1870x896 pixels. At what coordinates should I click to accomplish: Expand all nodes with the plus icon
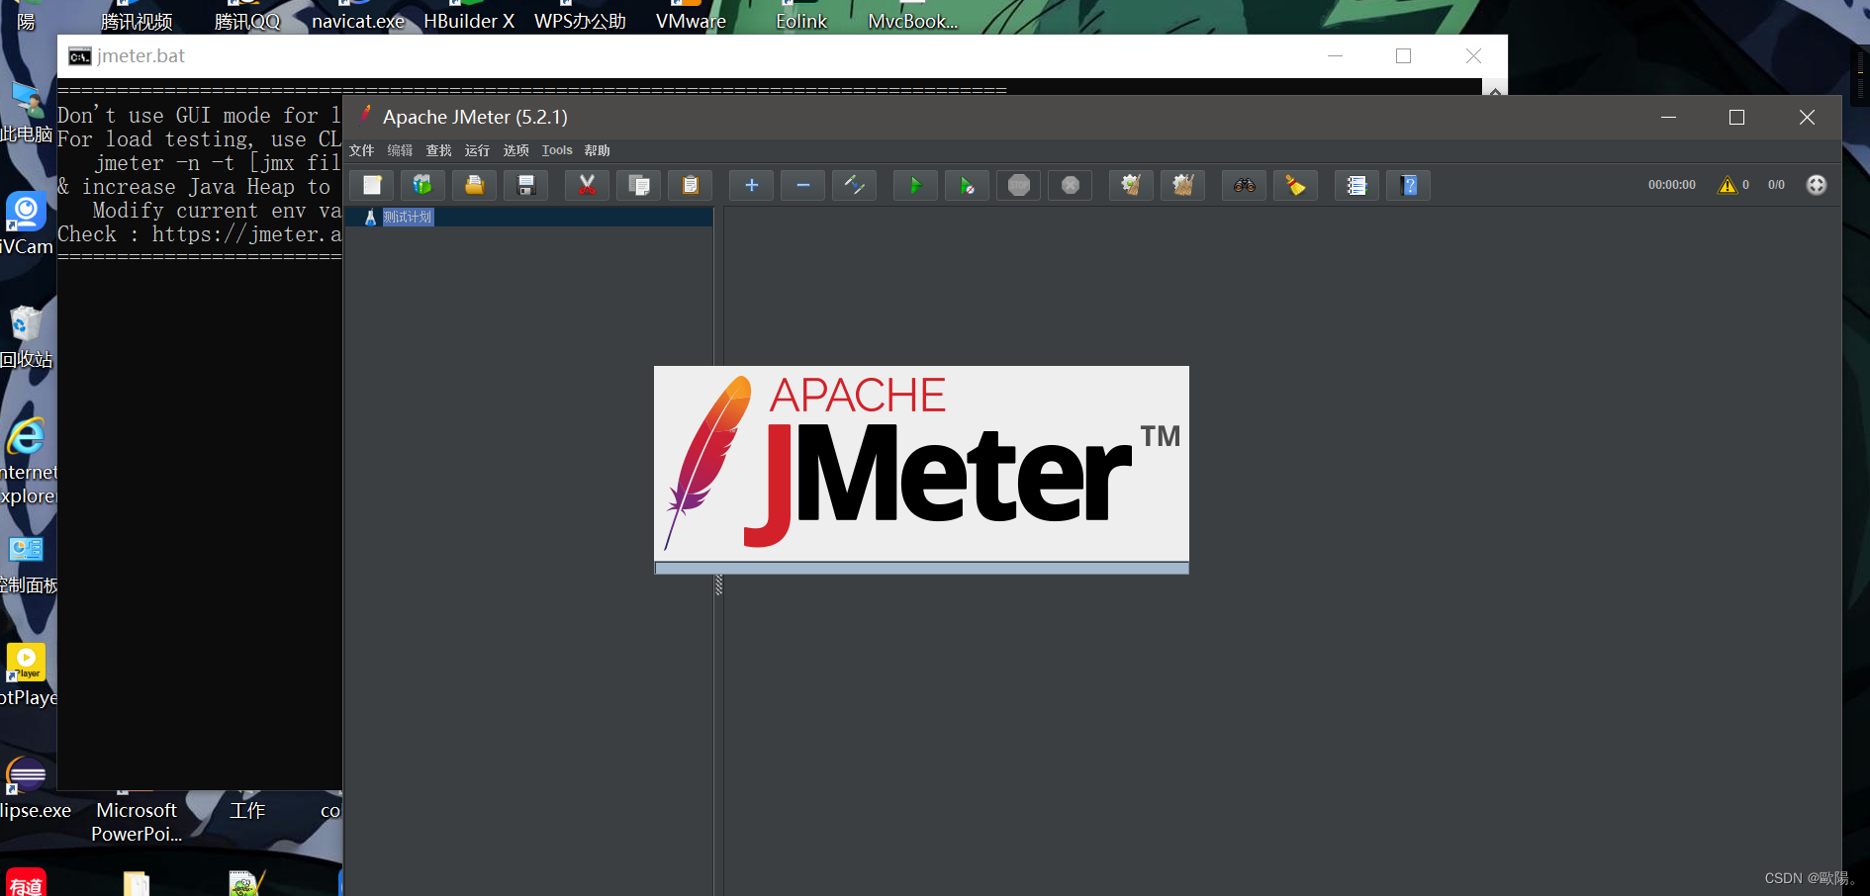click(x=752, y=185)
